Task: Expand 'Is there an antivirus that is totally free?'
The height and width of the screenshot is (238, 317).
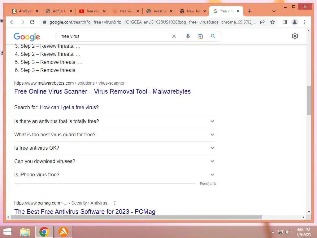Action: 115,121
